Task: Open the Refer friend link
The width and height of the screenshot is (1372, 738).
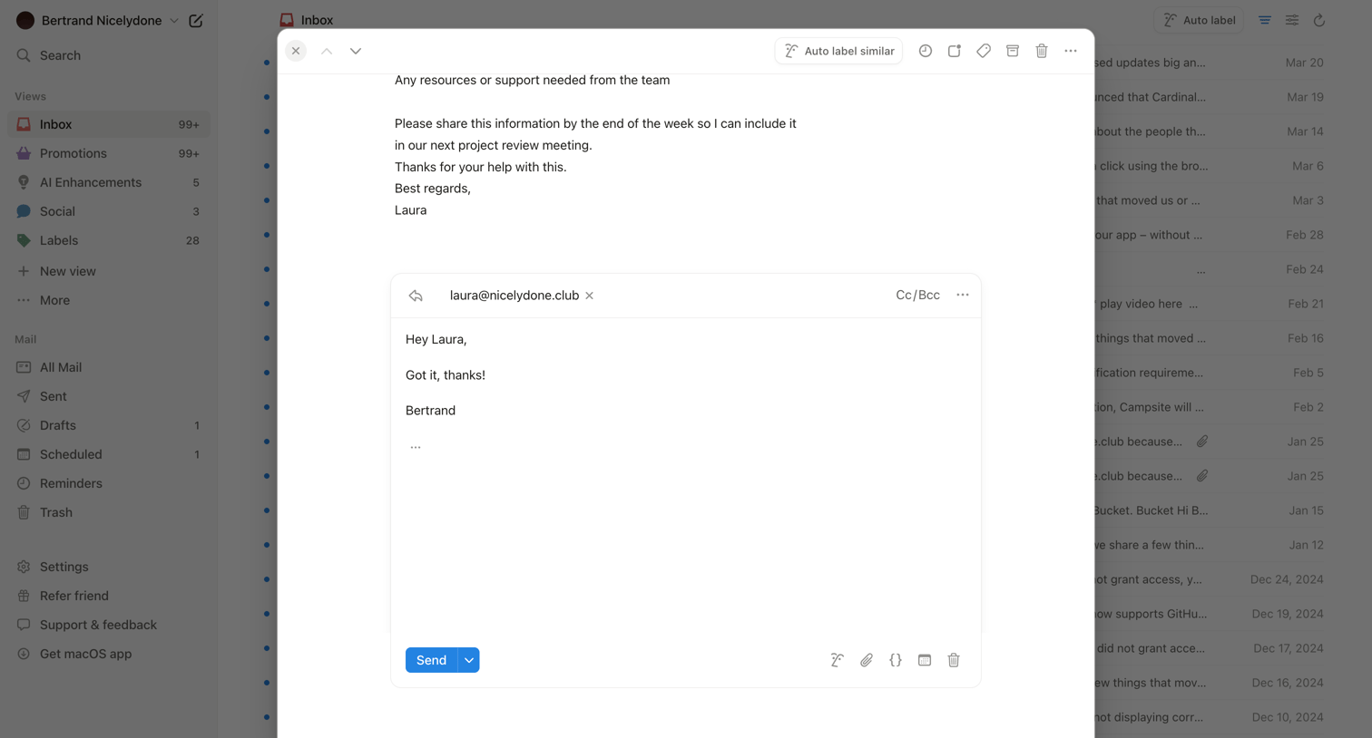Action: click(109, 596)
